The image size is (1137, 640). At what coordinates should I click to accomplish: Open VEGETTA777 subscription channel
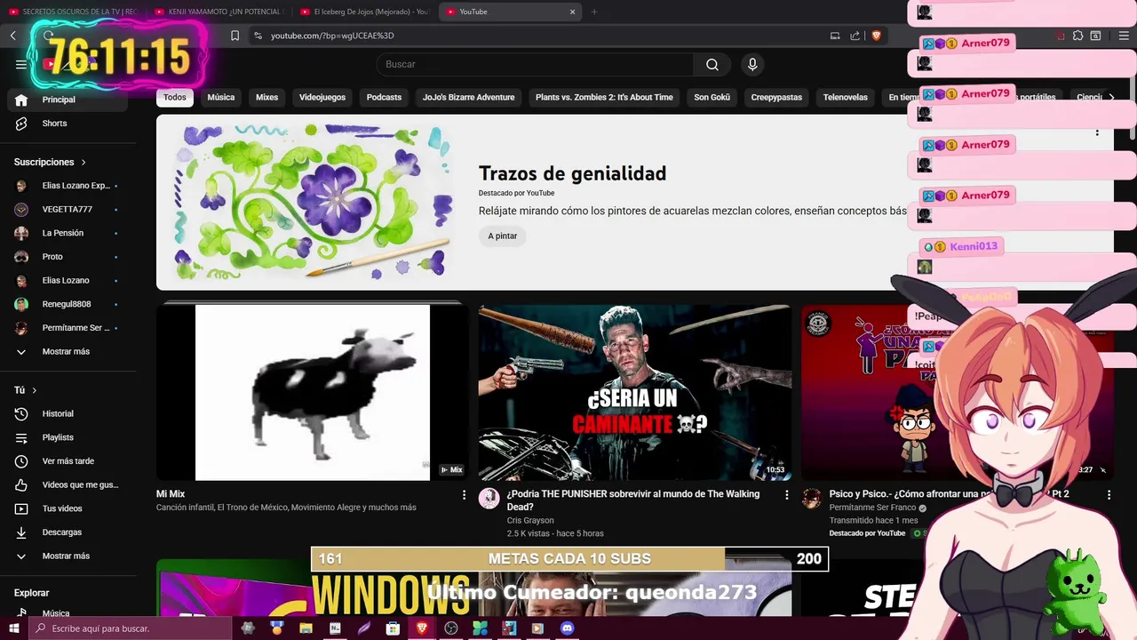pos(68,209)
